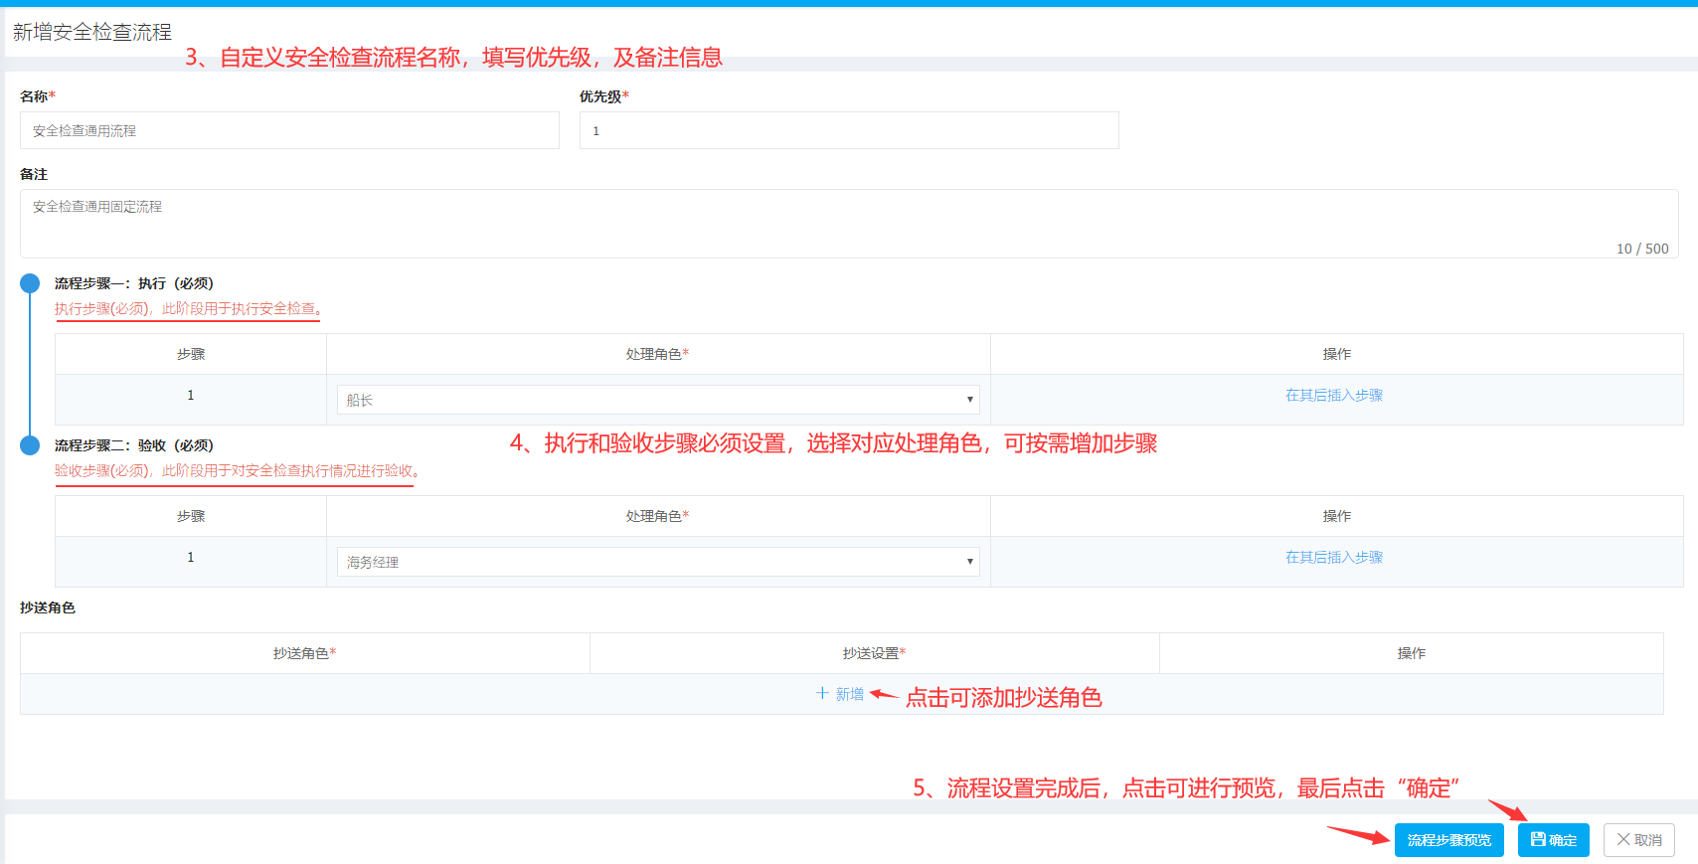1698x864 pixels.
Task: Click the 抄送角色 section label
Action: click(48, 607)
